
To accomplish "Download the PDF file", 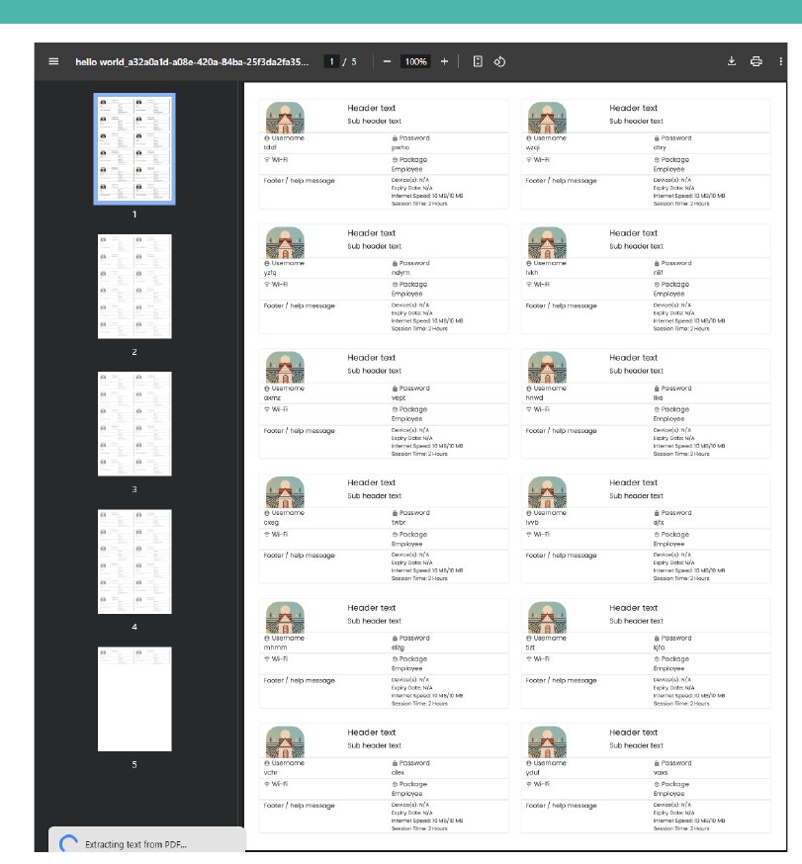I will click(732, 61).
